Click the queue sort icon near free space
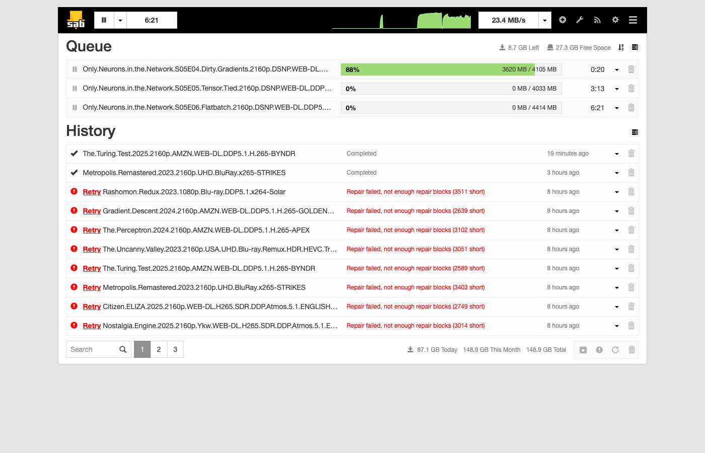The image size is (705, 453). point(621,47)
